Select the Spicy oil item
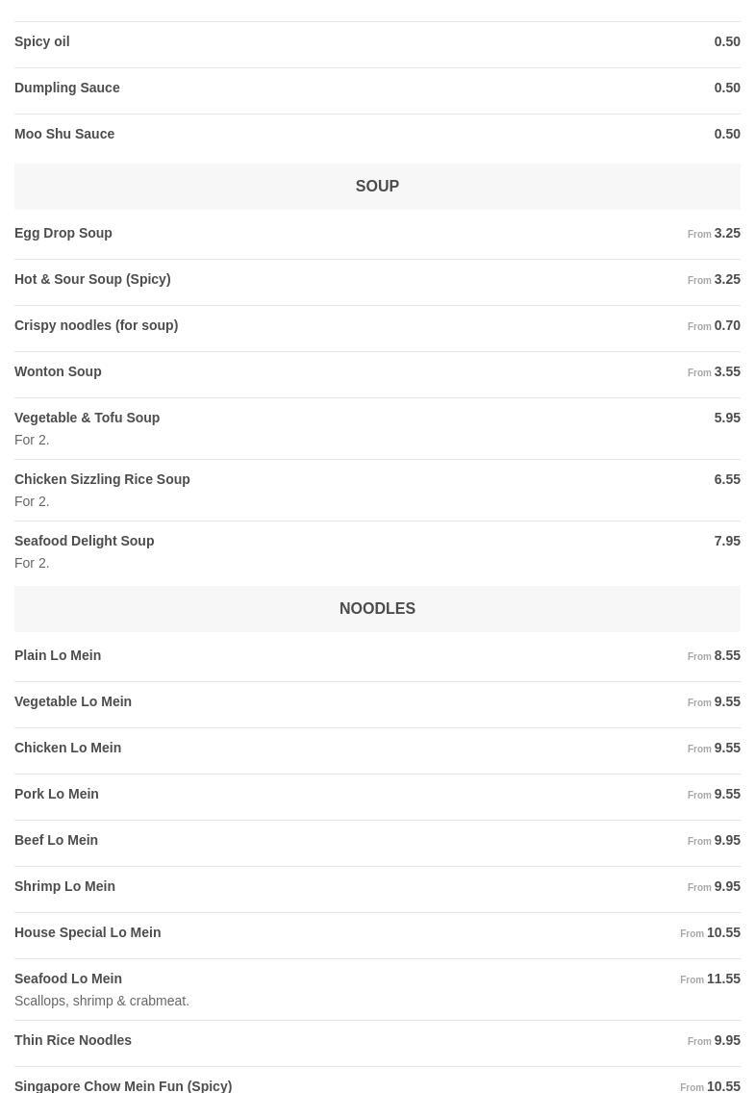 [x=42, y=42]
